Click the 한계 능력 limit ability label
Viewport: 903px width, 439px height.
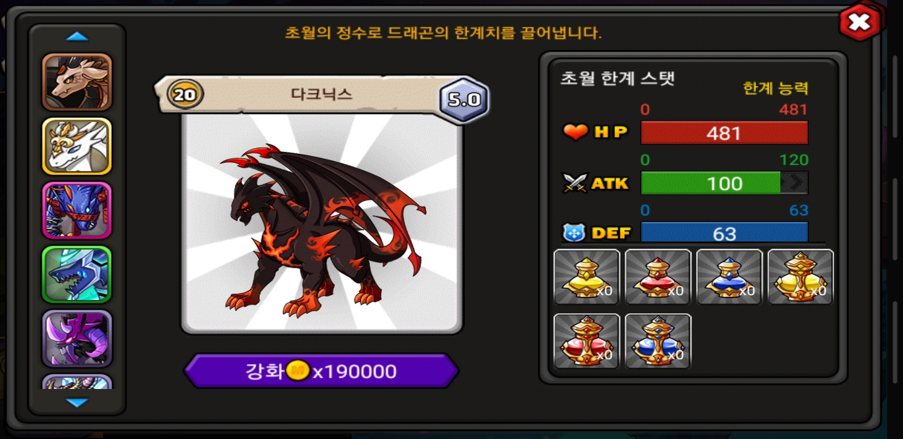775,88
